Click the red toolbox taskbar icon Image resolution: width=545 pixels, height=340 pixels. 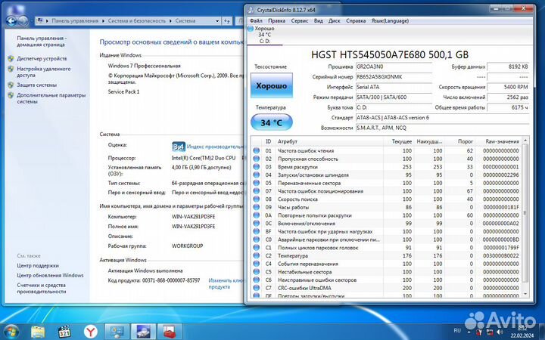point(170,332)
